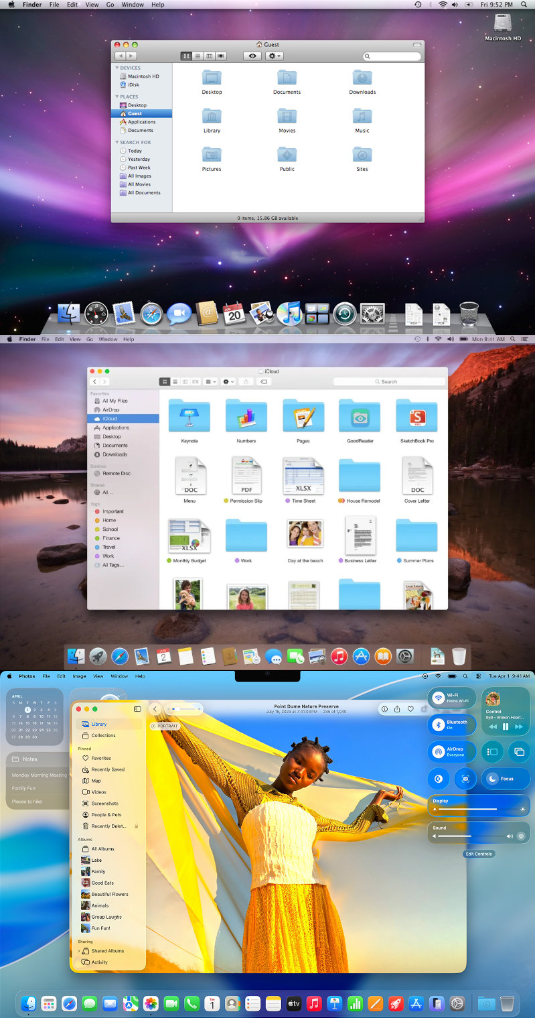Open Maps from the bottom dock

click(131, 1003)
